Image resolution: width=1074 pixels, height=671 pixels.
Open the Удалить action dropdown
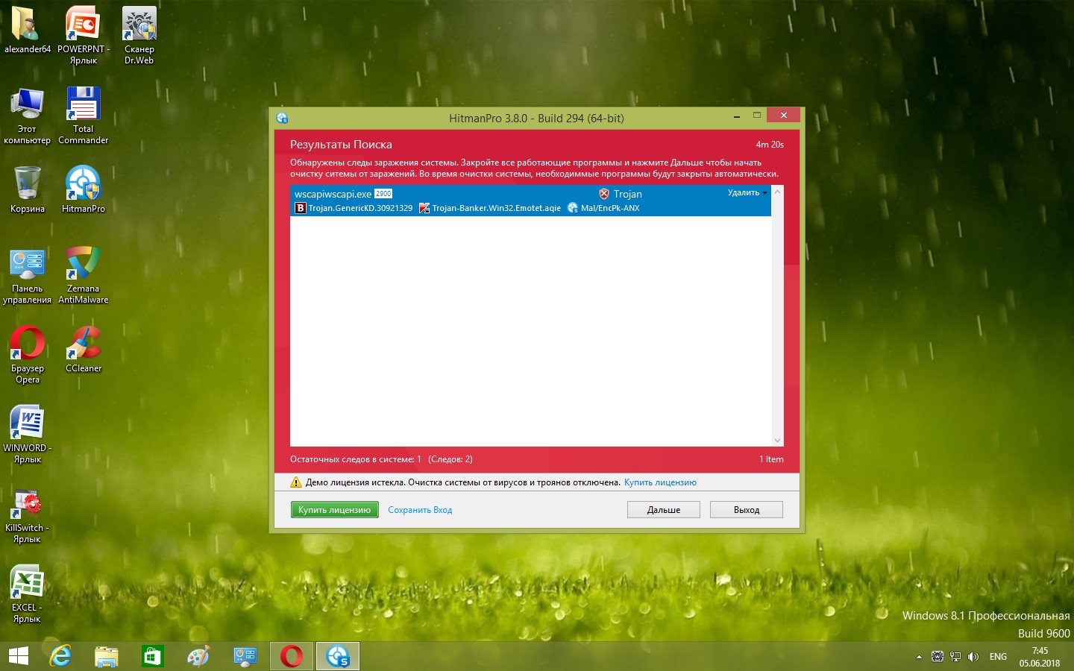[747, 193]
